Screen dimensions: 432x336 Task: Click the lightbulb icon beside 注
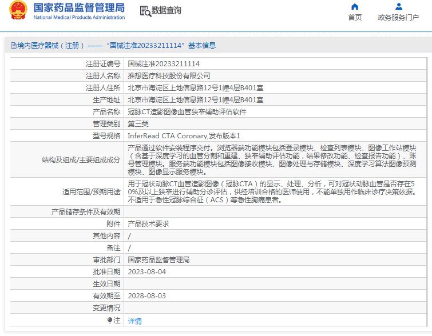pyautogui.click(x=110, y=321)
